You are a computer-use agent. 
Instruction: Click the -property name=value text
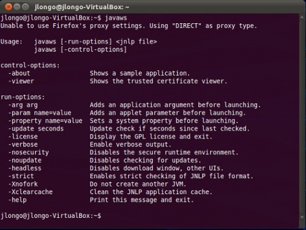[x=45, y=121]
